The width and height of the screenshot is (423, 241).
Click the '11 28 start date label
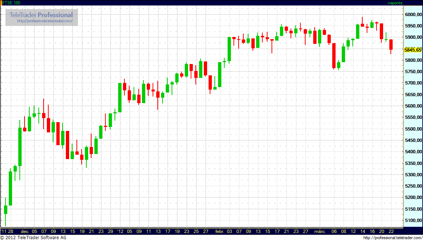[7, 231]
